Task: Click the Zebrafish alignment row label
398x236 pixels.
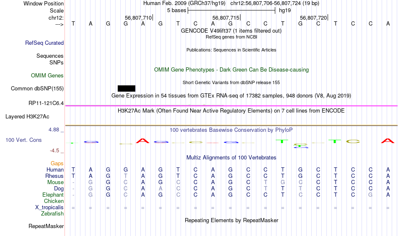Action: pos(52,214)
